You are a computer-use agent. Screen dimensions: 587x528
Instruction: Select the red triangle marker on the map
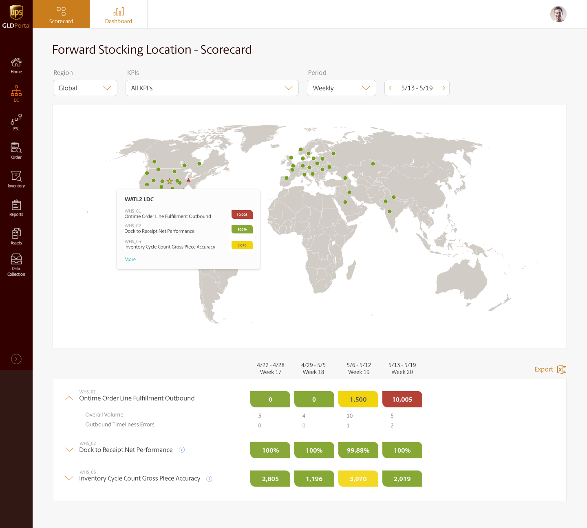pyautogui.click(x=188, y=180)
